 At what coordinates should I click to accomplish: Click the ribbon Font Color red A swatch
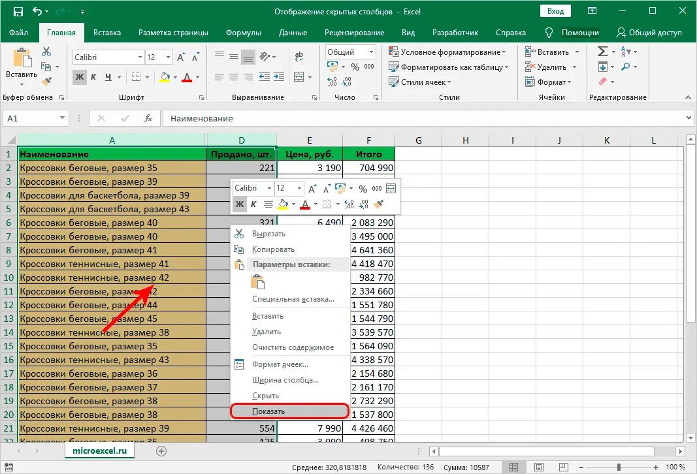point(187,77)
